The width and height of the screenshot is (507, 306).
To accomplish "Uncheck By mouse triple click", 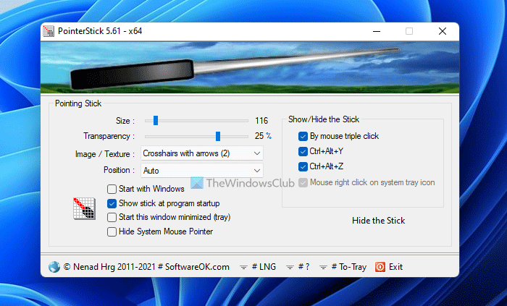I will (x=303, y=136).
